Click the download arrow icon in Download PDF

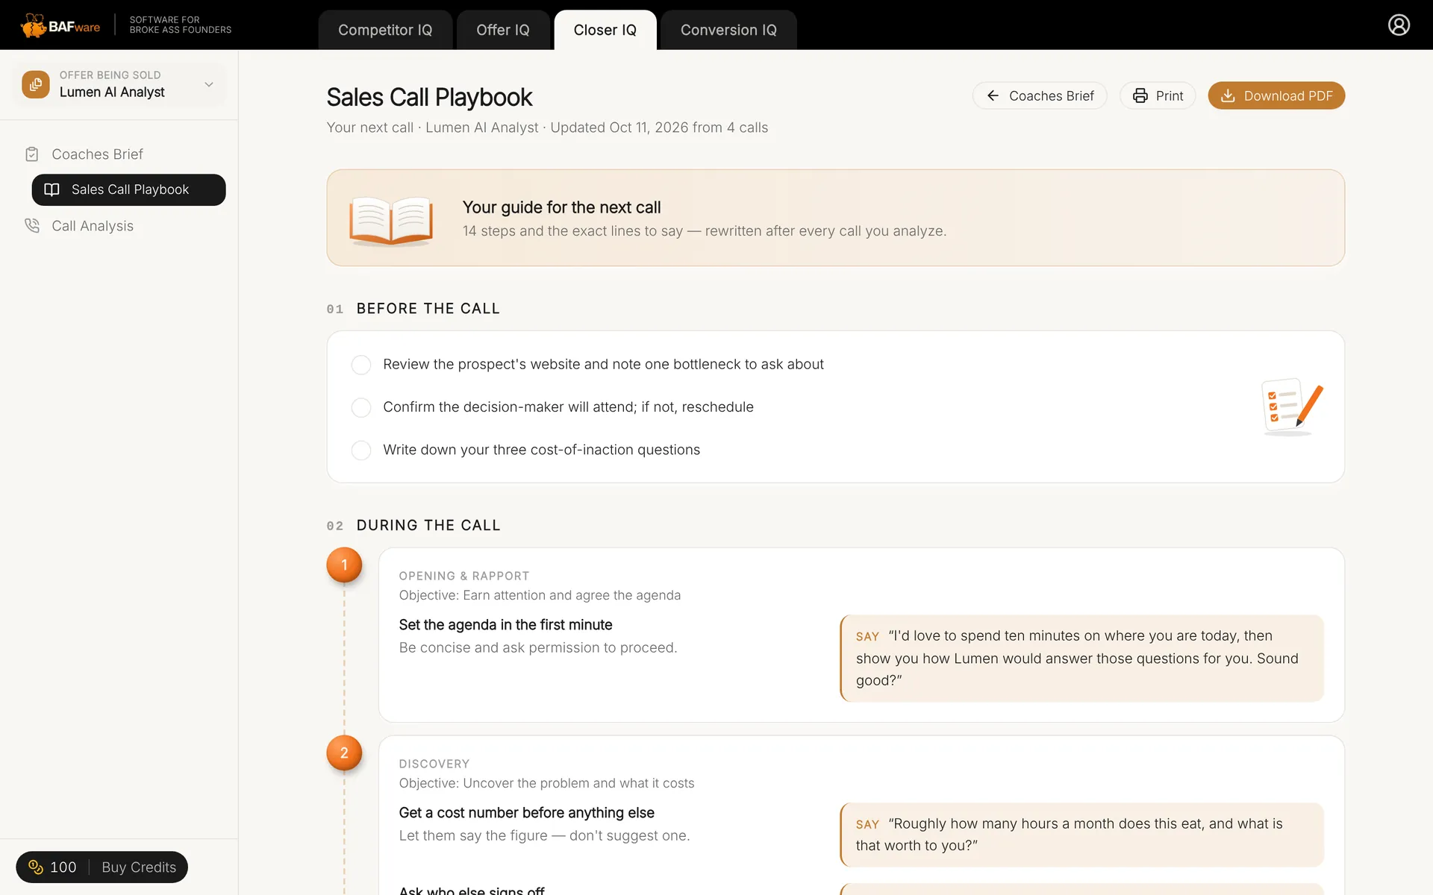pyautogui.click(x=1228, y=95)
